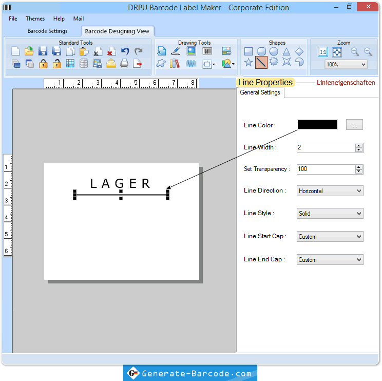Select the General Settings tab

coord(260,92)
